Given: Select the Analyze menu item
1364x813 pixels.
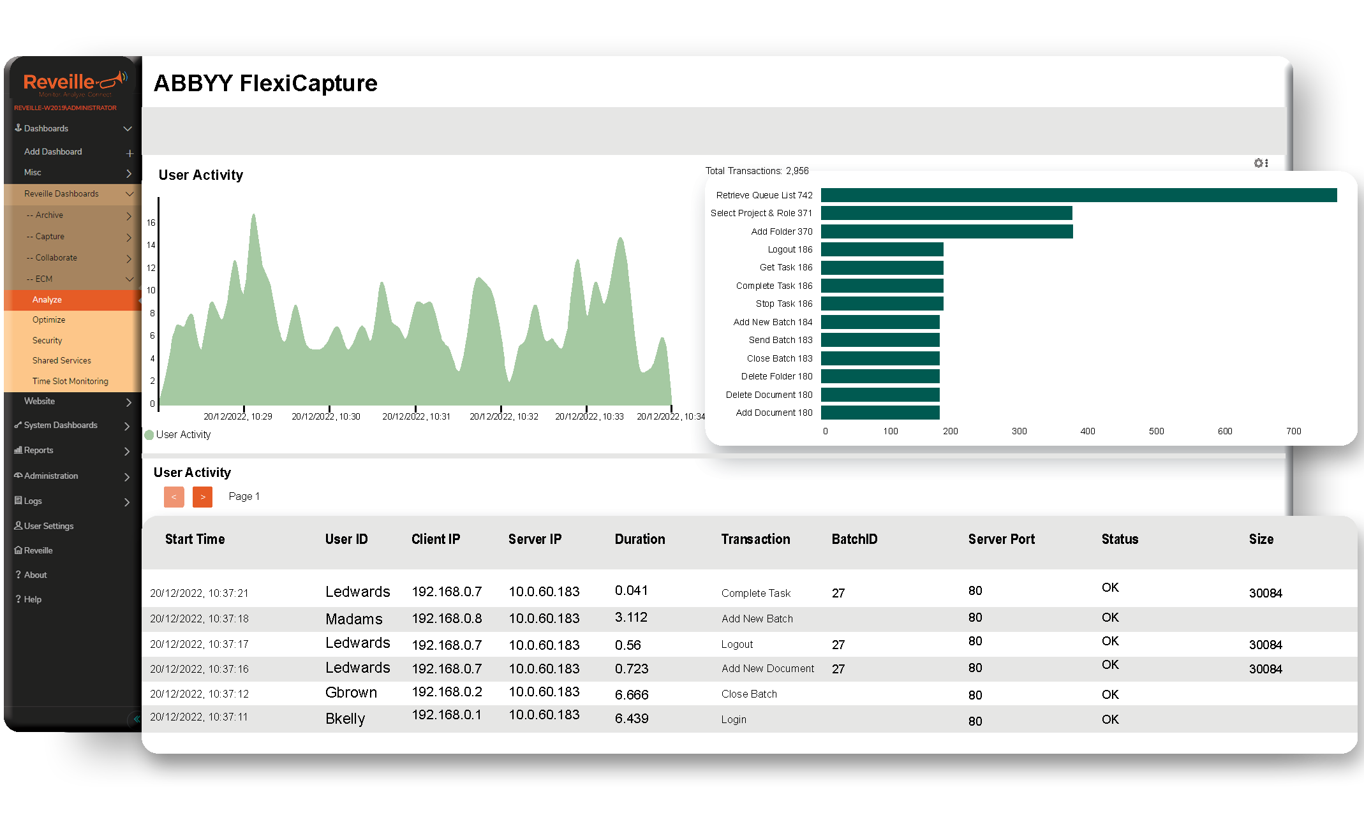Looking at the screenshot, I should click(73, 300).
